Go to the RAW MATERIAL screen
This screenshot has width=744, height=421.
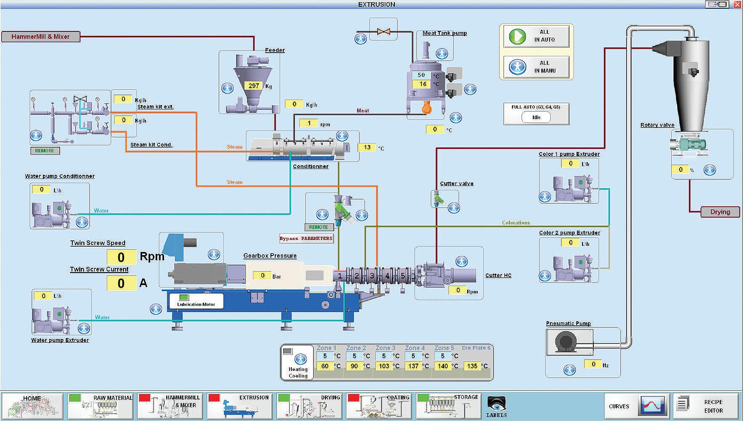(x=101, y=405)
